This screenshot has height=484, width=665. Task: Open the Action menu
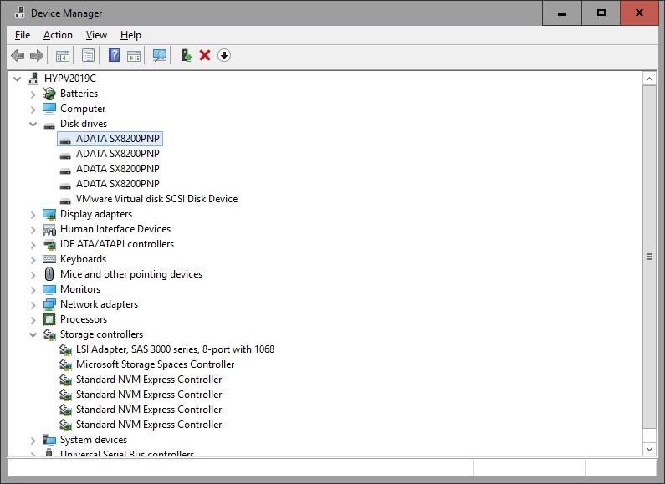point(58,35)
